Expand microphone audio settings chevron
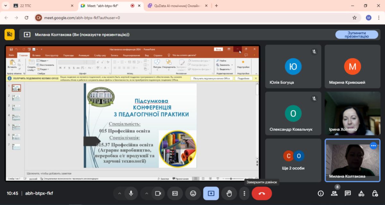 [120, 193]
